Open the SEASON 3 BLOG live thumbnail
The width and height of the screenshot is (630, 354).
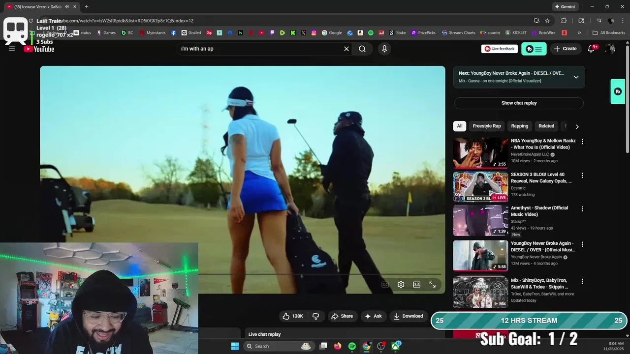[480, 186]
